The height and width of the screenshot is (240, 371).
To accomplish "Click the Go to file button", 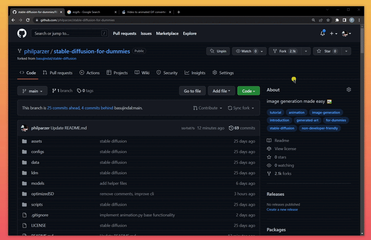I will coord(193,91).
